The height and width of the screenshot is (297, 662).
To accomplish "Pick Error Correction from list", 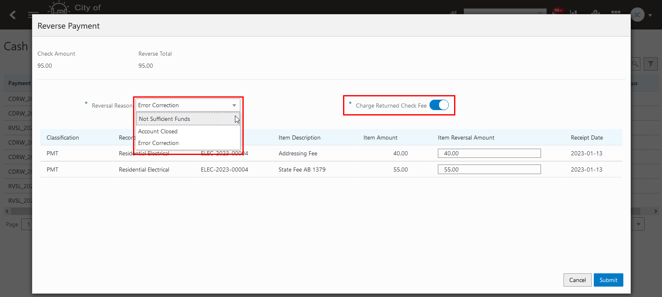I will pos(158,143).
